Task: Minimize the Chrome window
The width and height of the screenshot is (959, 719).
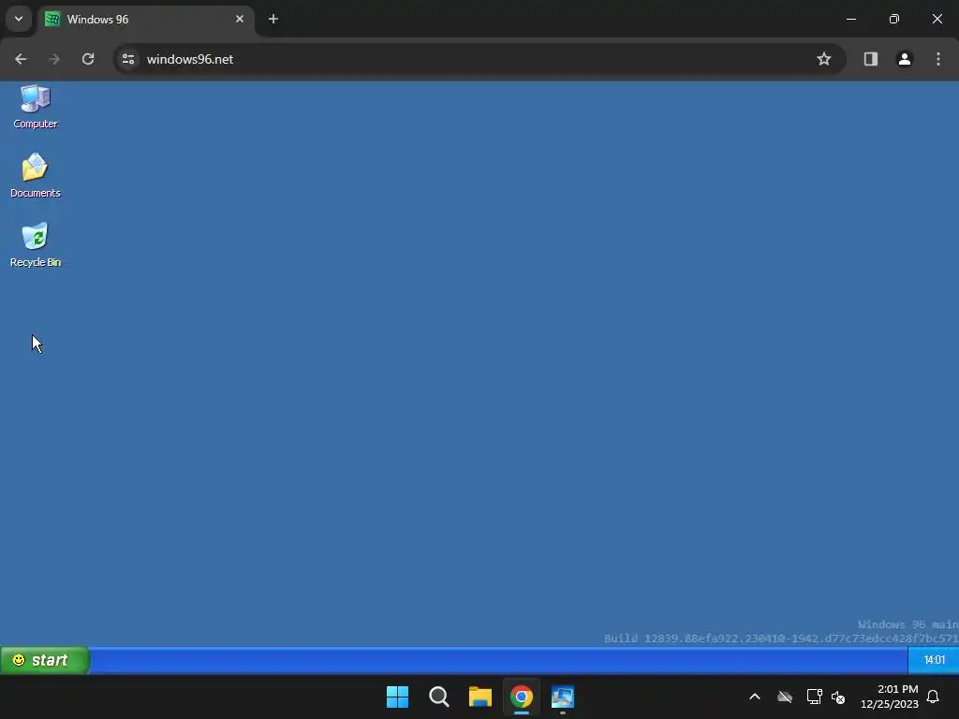Action: click(850, 19)
